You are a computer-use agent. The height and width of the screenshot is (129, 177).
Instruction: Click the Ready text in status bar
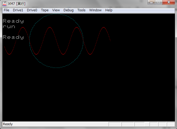tap(8, 124)
